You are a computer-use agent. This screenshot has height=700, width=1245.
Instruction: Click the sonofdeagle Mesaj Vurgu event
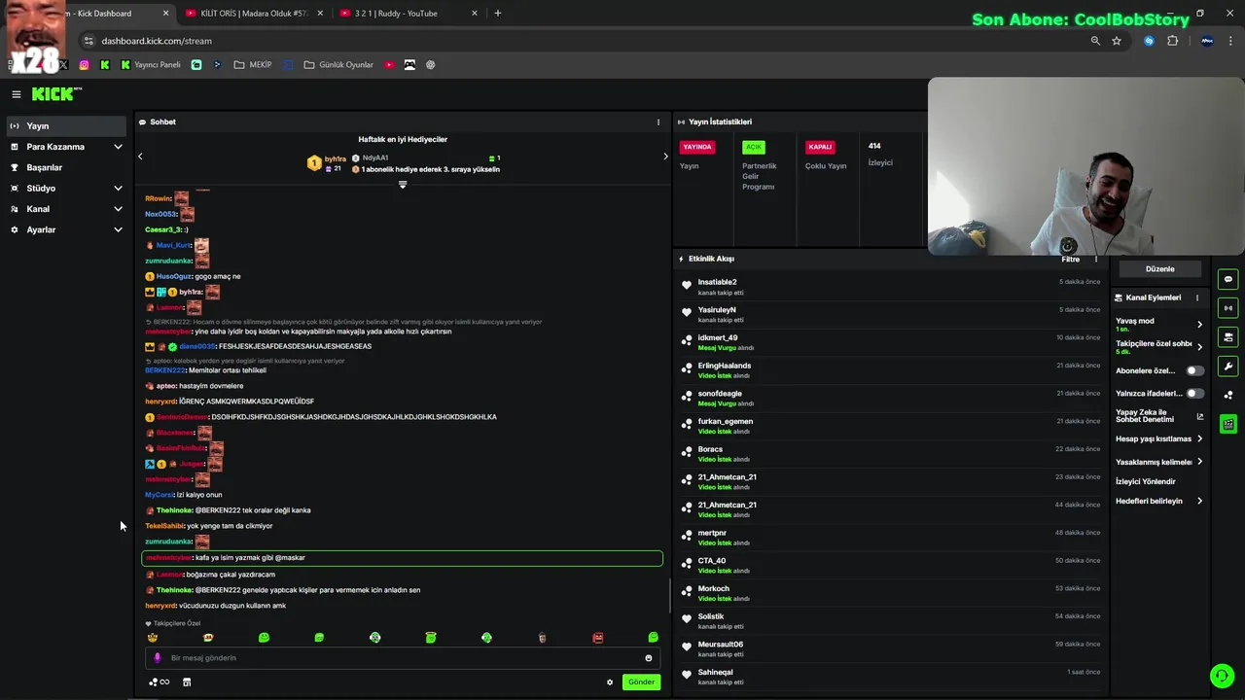[891, 399]
